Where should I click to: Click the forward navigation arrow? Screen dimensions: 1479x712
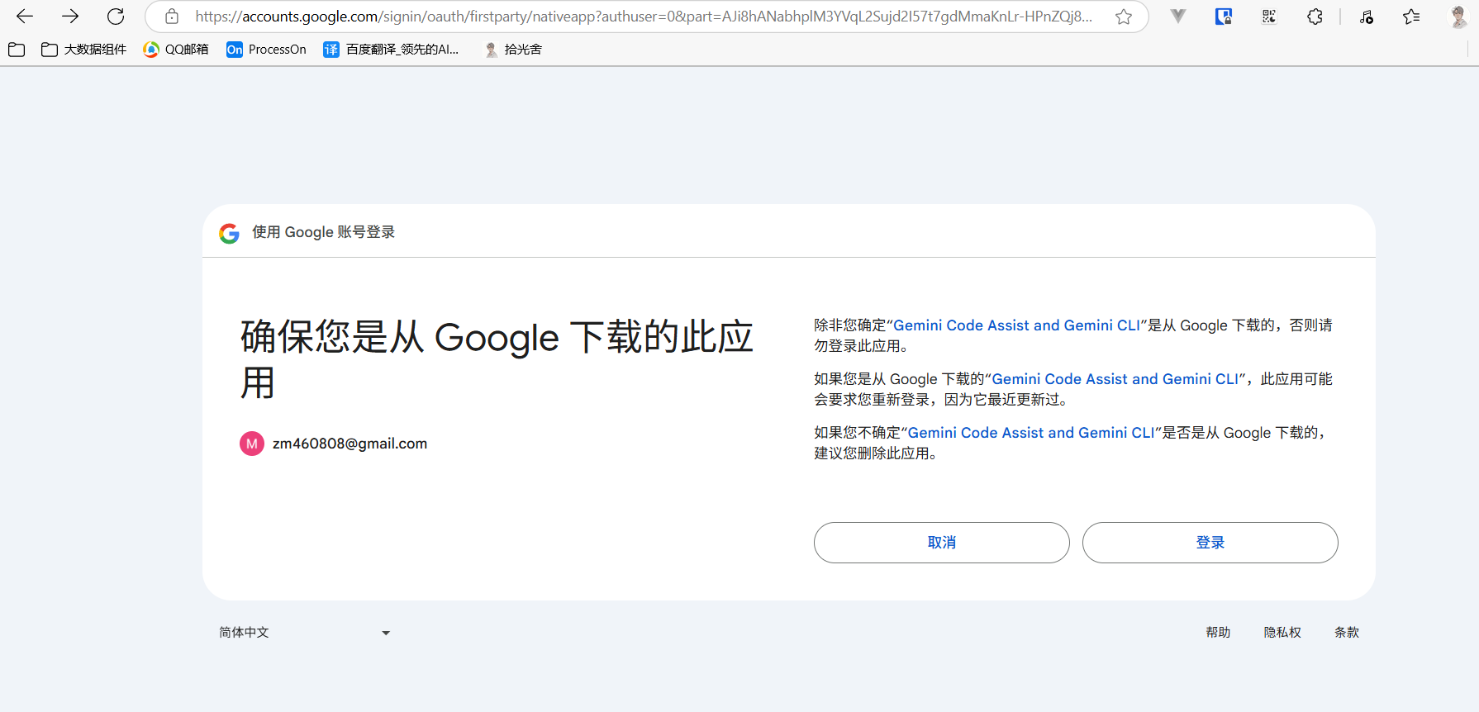click(x=70, y=17)
